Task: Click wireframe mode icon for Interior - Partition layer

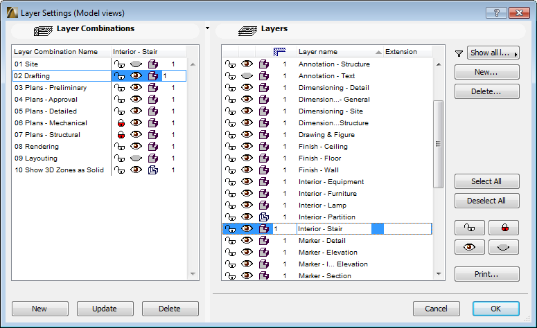Action: point(264,217)
